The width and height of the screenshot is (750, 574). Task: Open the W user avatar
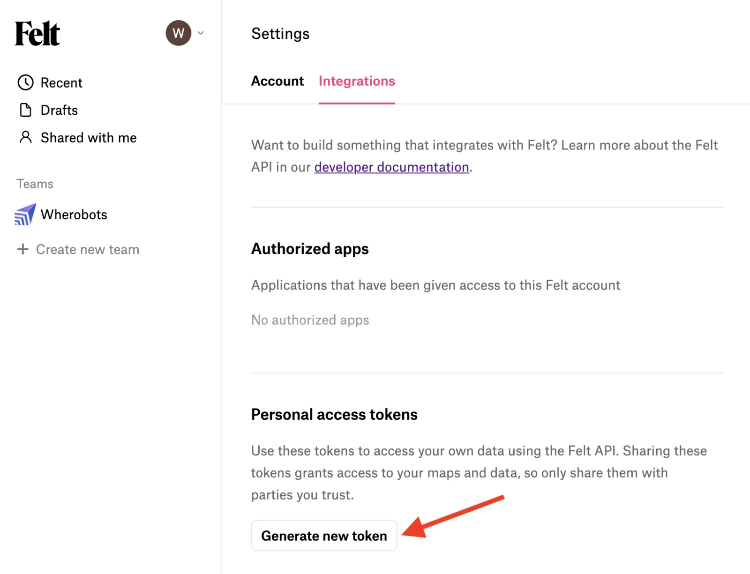point(178,33)
